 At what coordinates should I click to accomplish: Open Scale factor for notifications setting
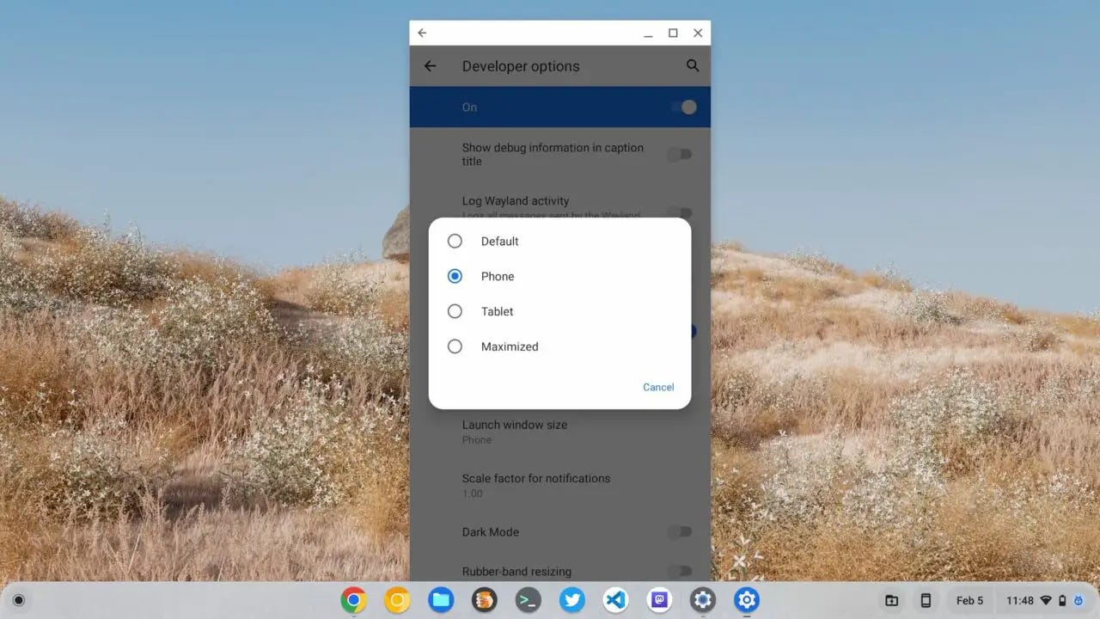click(x=559, y=485)
